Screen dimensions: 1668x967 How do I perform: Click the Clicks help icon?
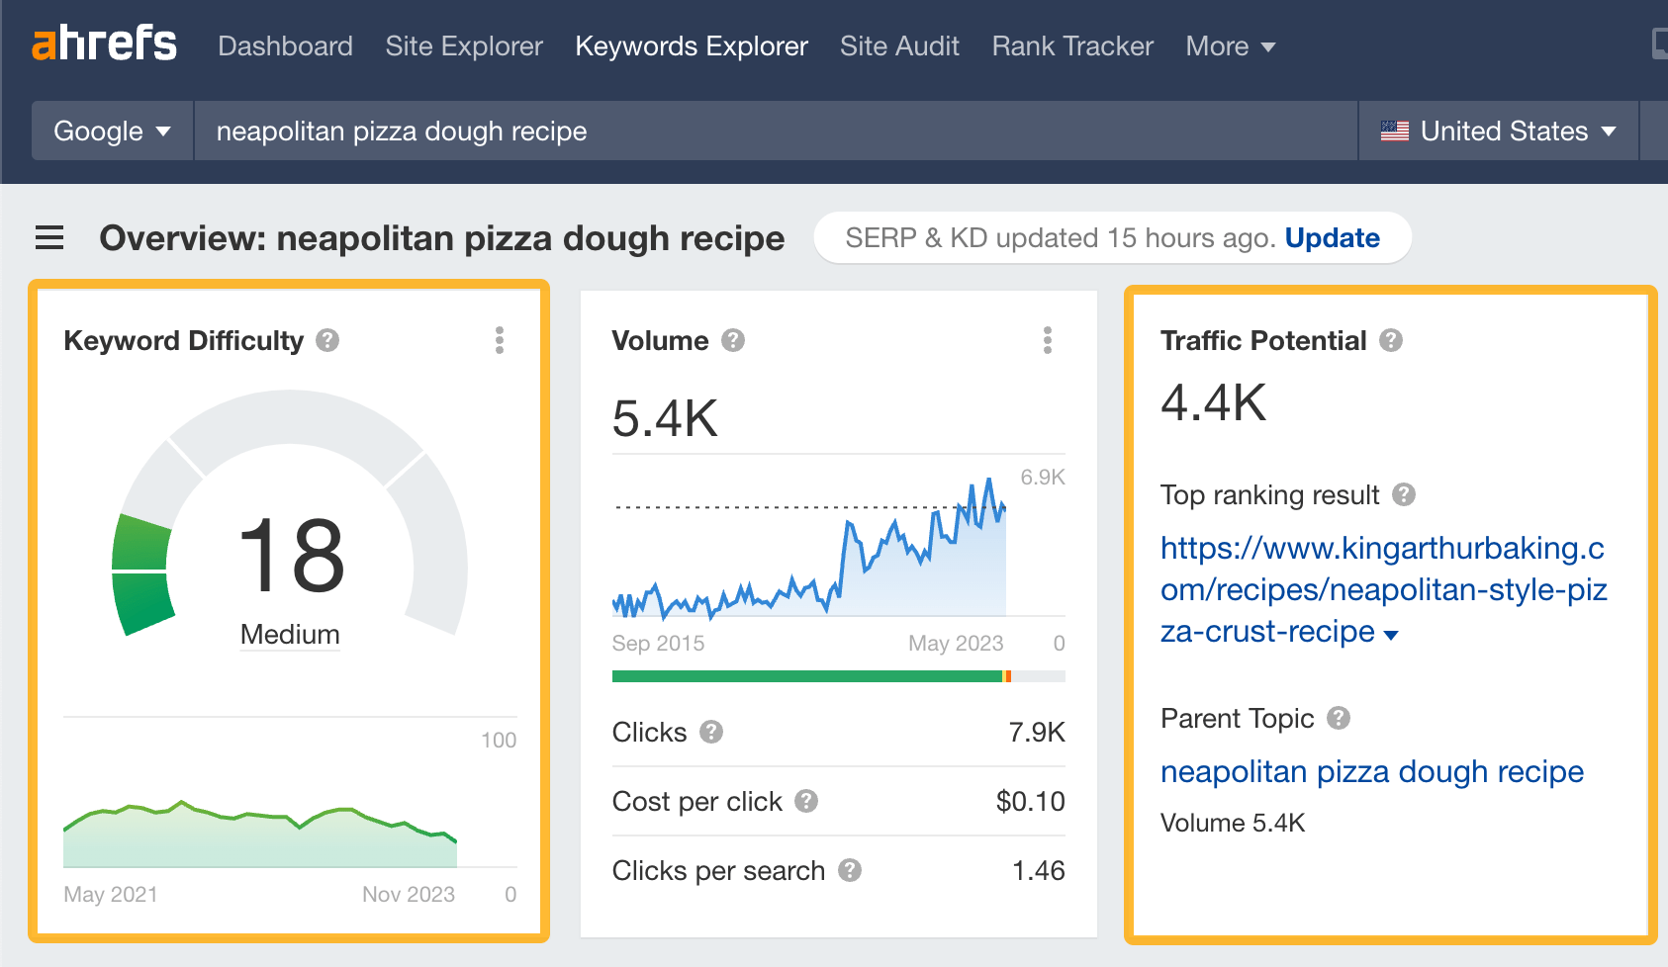[710, 733]
